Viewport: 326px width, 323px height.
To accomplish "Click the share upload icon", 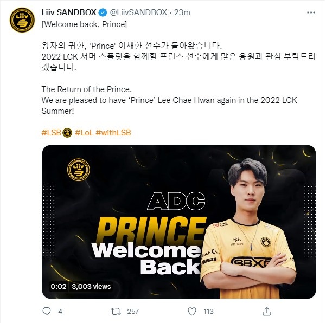I will click(267, 312).
